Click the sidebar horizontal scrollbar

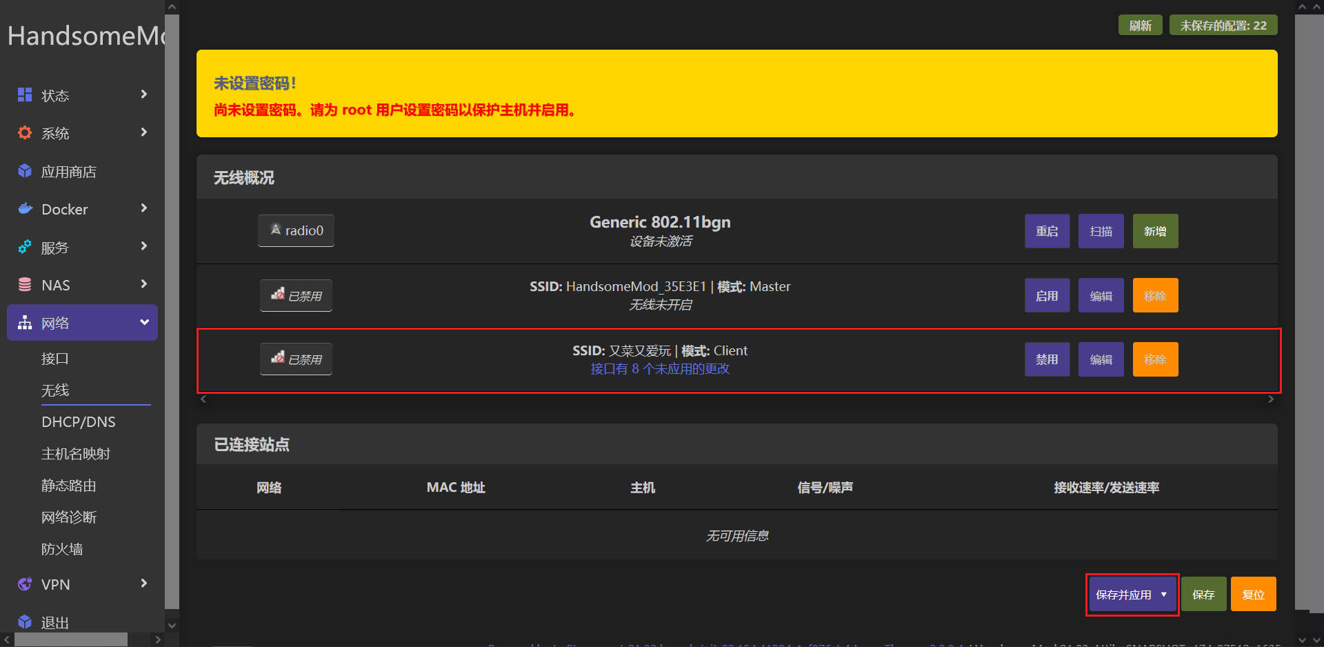71,639
